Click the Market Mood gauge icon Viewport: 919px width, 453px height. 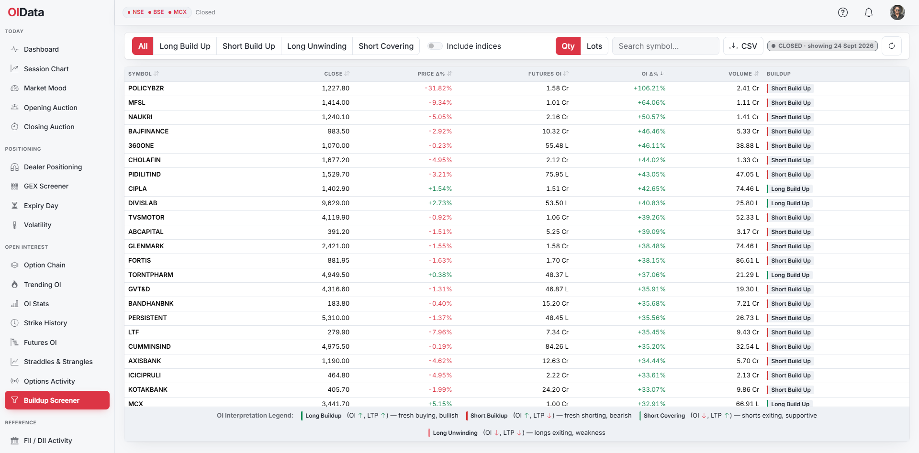[x=15, y=88]
